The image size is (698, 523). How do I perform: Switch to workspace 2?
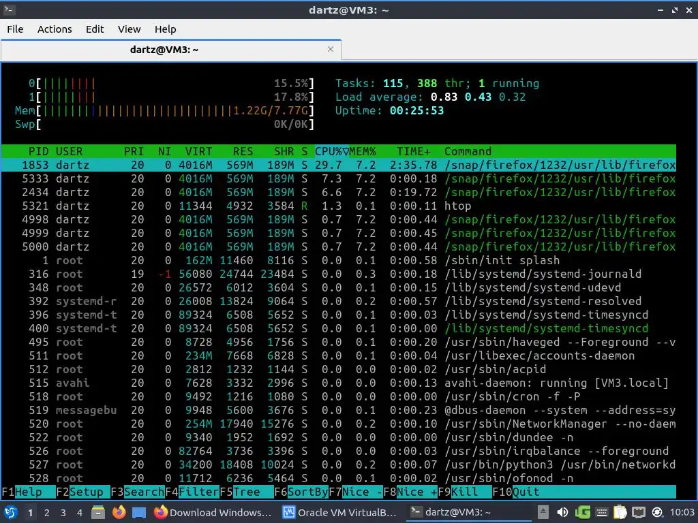tap(47, 513)
